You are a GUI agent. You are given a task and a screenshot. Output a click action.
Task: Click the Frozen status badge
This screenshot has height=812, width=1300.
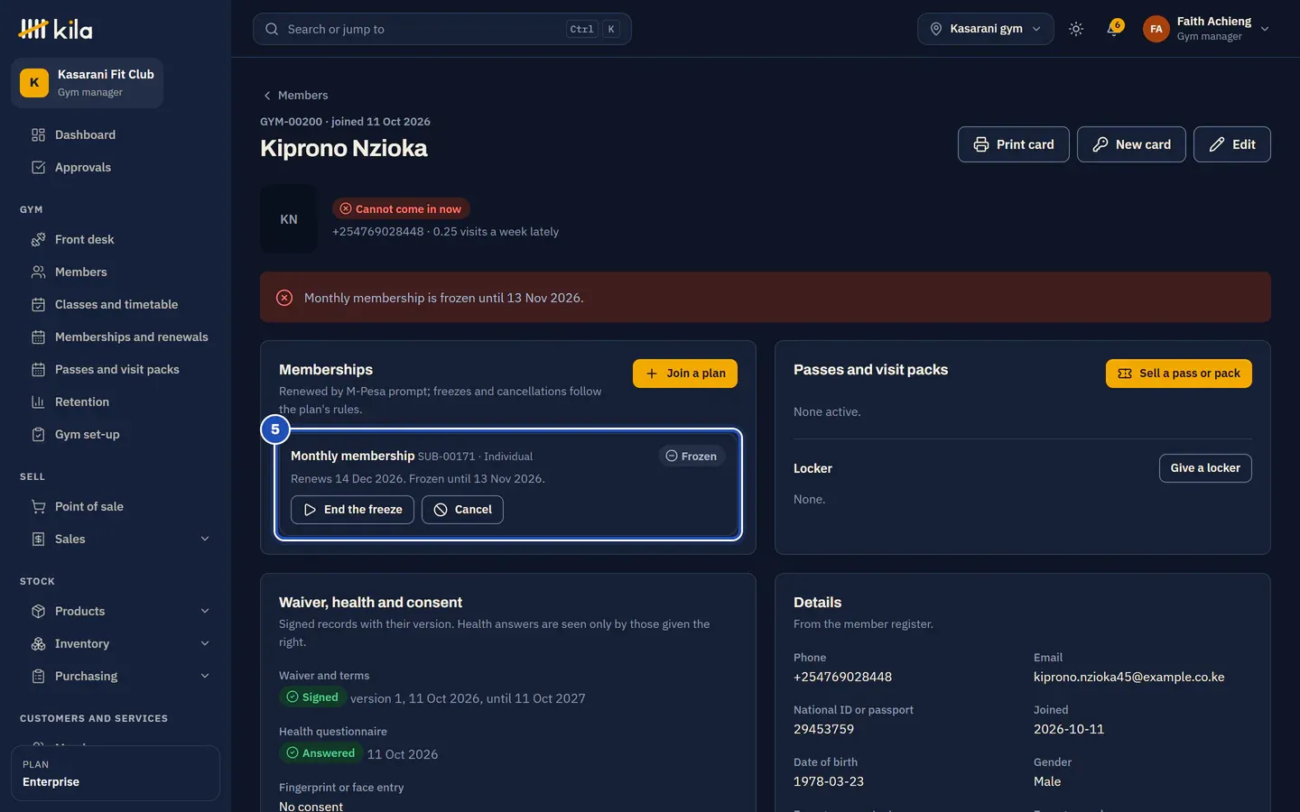click(692, 457)
